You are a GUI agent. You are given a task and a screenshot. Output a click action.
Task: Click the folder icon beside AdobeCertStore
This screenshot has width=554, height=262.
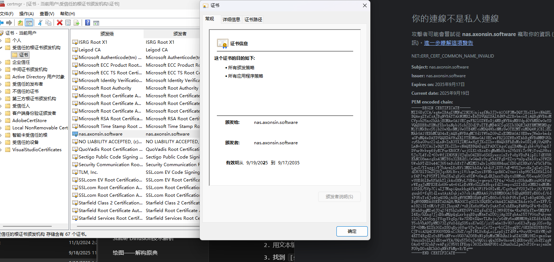pos(8,121)
